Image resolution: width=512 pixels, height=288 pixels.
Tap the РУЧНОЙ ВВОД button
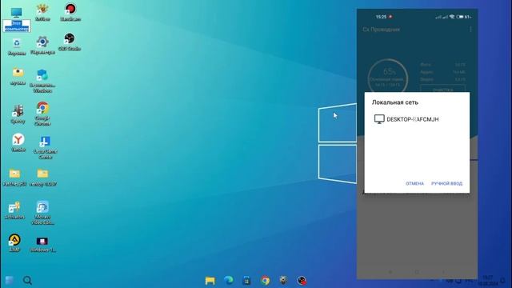446,183
